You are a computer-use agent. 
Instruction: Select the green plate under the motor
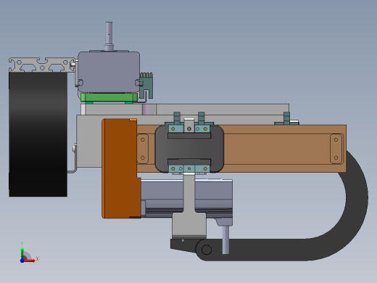coord(109,97)
